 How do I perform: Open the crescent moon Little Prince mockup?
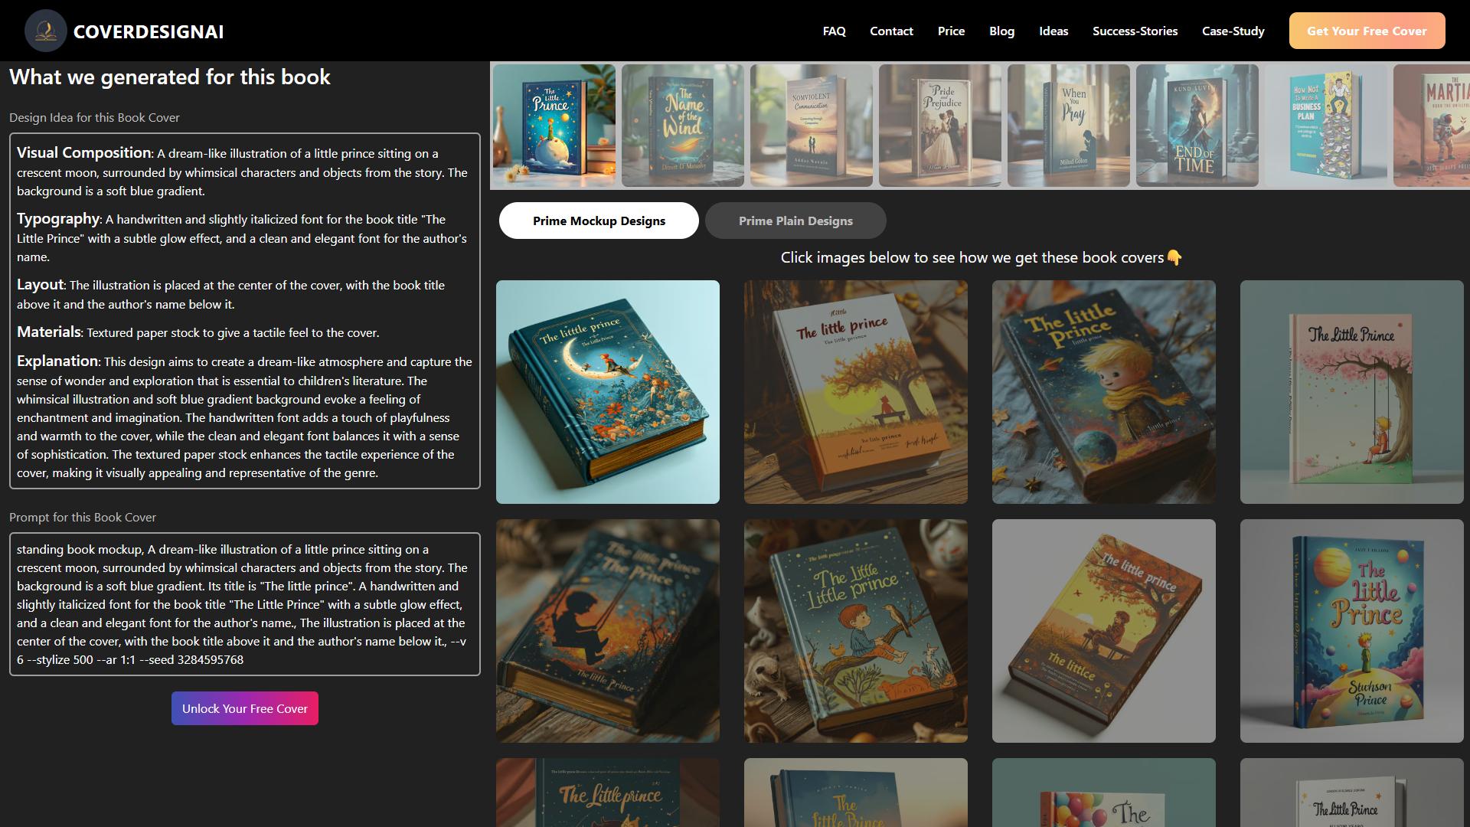click(x=608, y=392)
